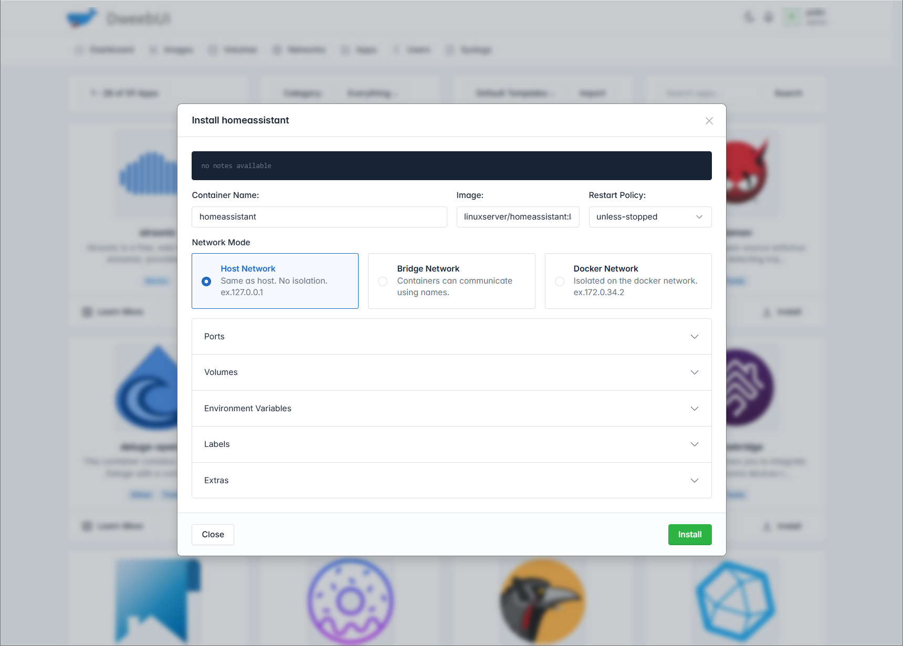The width and height of the screenshot is (903, 646).
Task: Go to the Networks navigation item
Action: [300, 50]
